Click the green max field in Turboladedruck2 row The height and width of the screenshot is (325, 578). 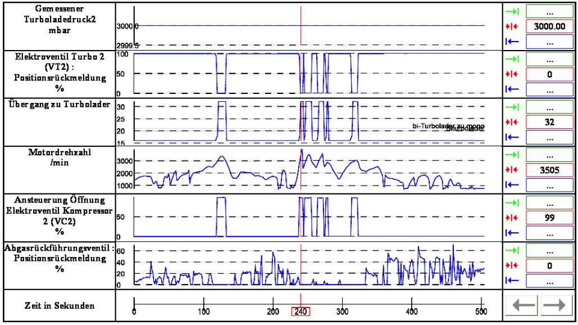click(549, 12)
